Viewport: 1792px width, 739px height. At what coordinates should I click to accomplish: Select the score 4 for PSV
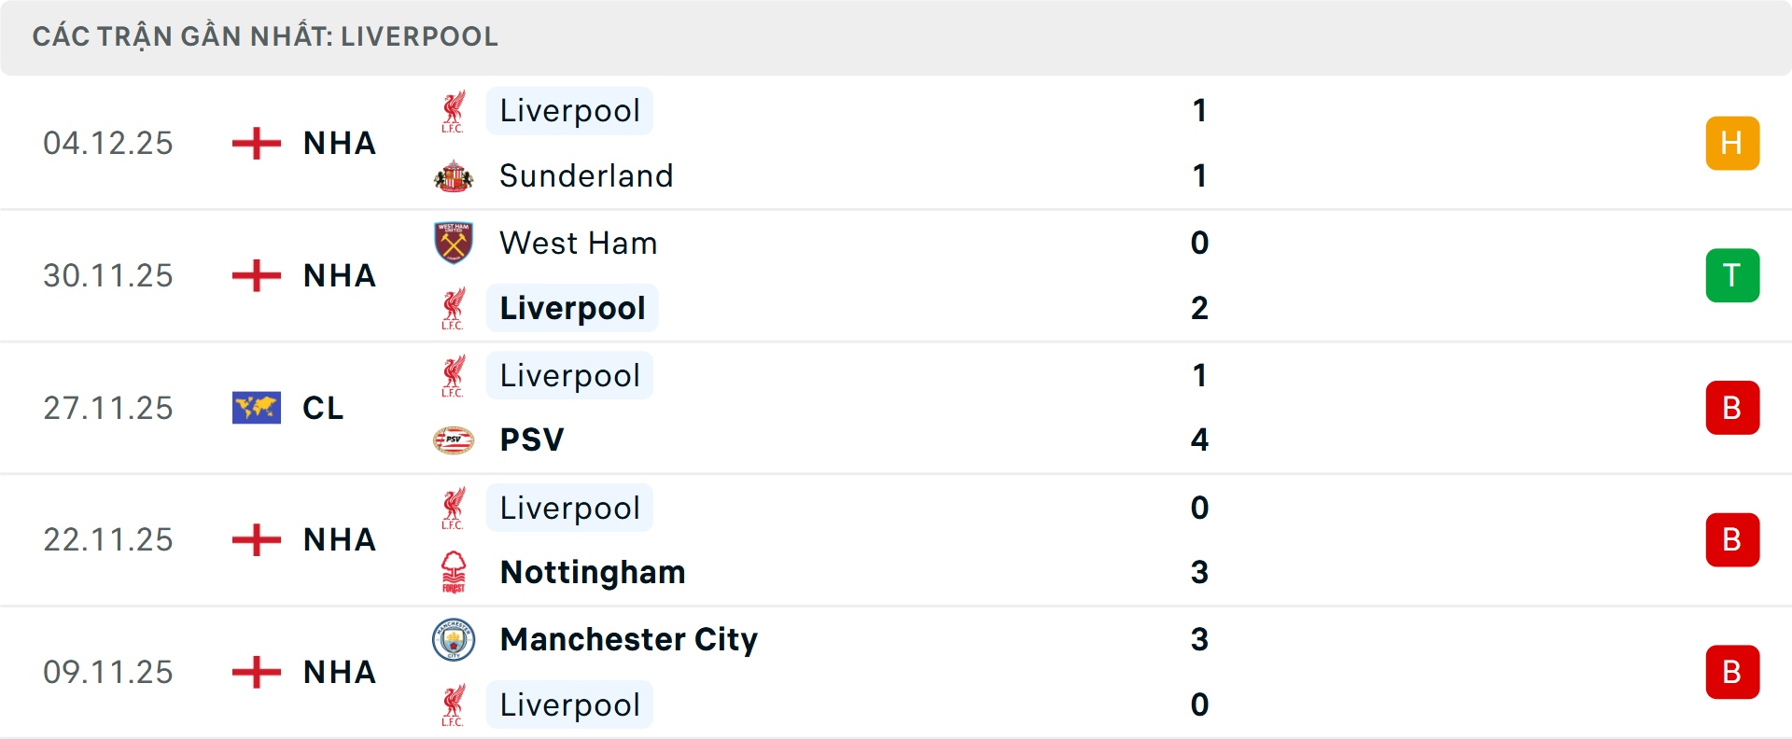1200,439
